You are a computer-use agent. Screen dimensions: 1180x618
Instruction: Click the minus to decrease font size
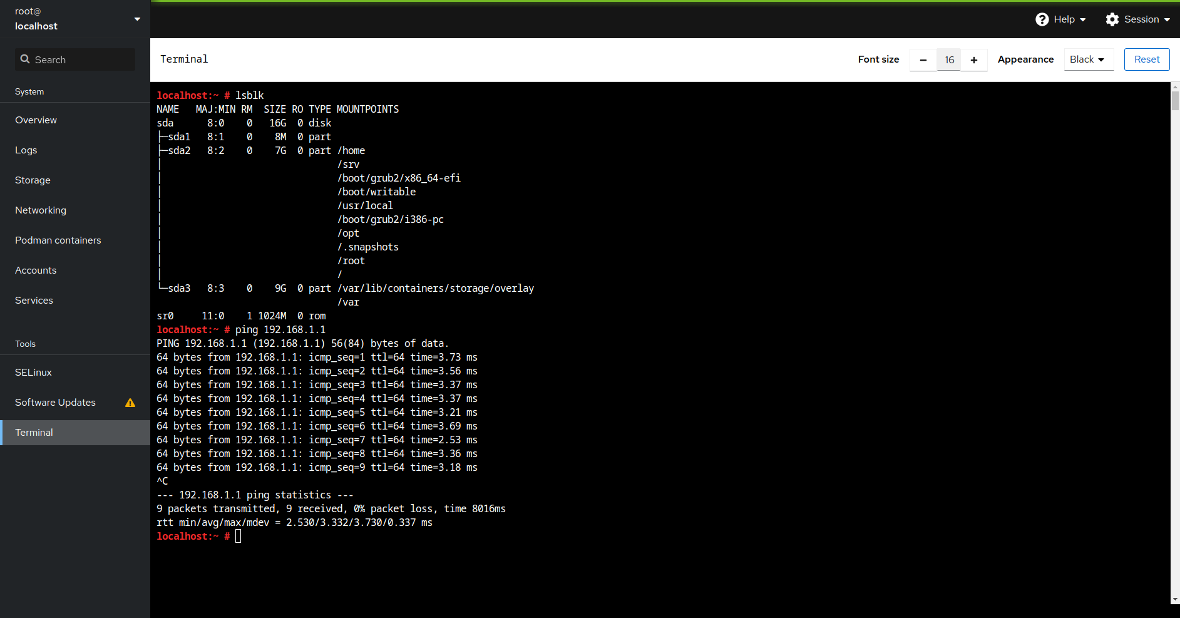923,59
